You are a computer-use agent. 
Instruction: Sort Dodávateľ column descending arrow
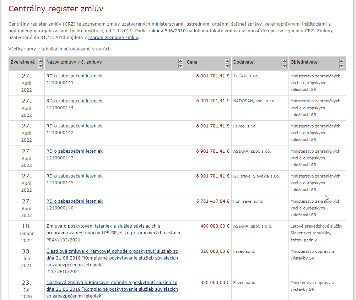tap(284, 66)
